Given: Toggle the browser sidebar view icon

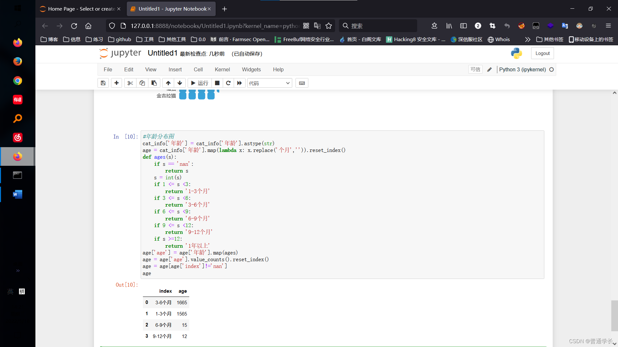Looking at the screenshot, I should pos(464,26).
